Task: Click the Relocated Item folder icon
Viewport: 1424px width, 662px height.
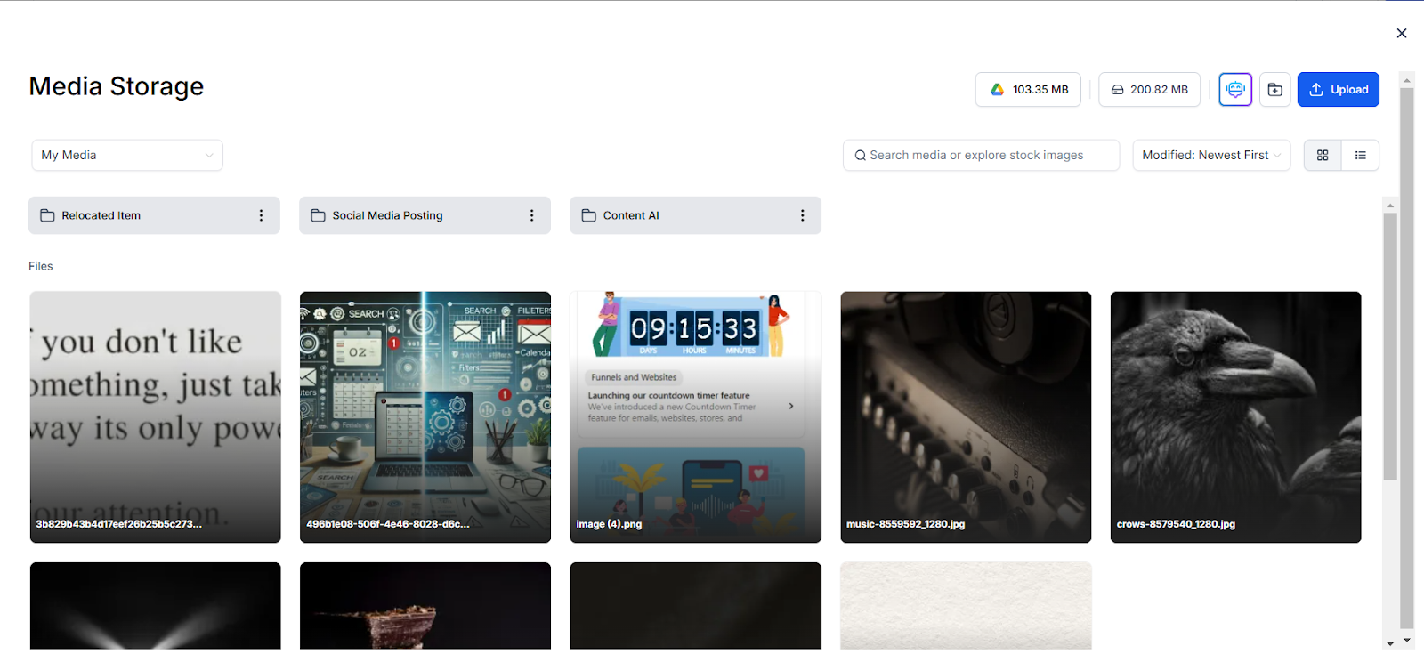Action: (47, 215)
